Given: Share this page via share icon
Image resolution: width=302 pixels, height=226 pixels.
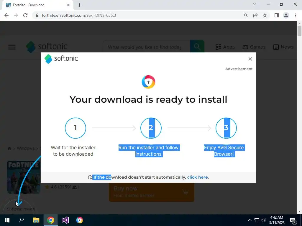Looking at the screenshot, I should pos(255,15).
